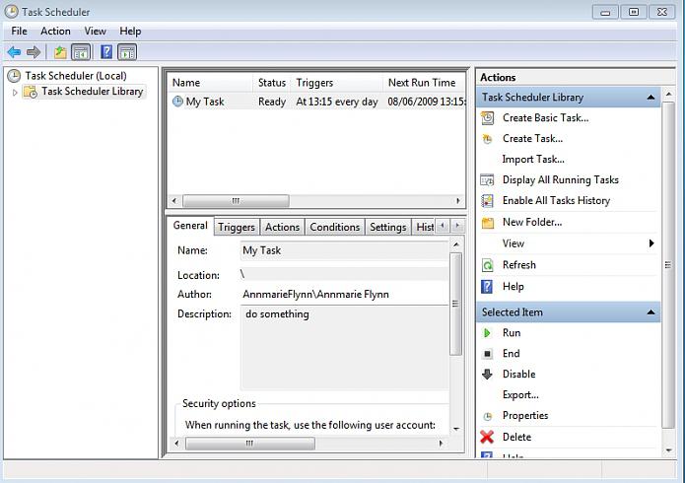Viewport: 685px width, 483px height.
Task: Click the Triggers column header
Action: pyautogui.click(x=336, y=83)
